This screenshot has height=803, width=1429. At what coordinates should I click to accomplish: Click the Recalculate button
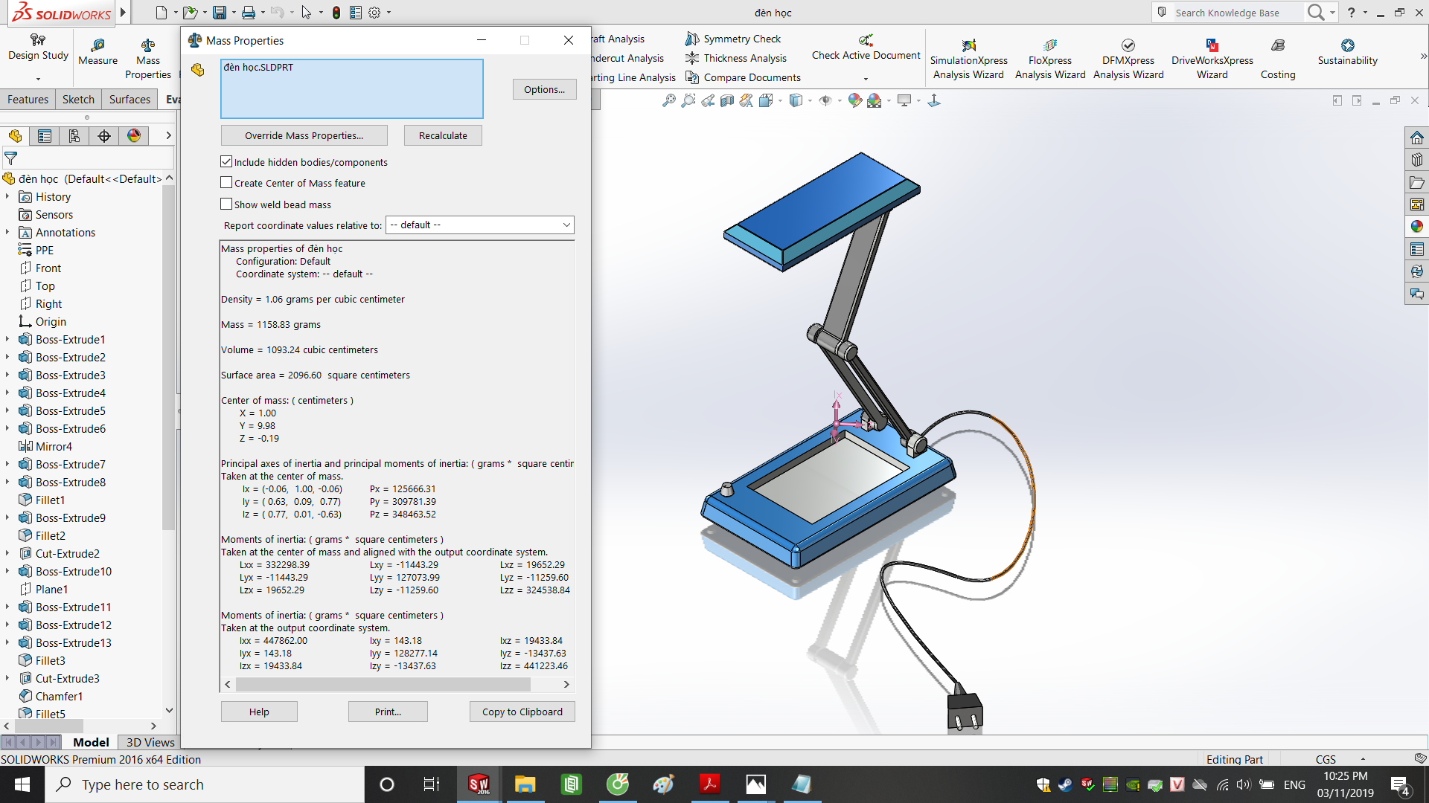443,135
